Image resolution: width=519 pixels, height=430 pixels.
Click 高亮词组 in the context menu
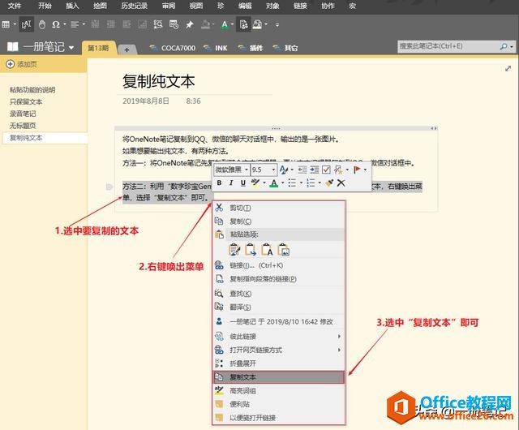[x=278, y=391]
